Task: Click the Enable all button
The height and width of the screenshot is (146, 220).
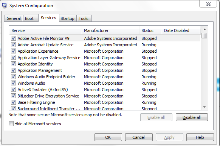Action: tap(156, 117)
